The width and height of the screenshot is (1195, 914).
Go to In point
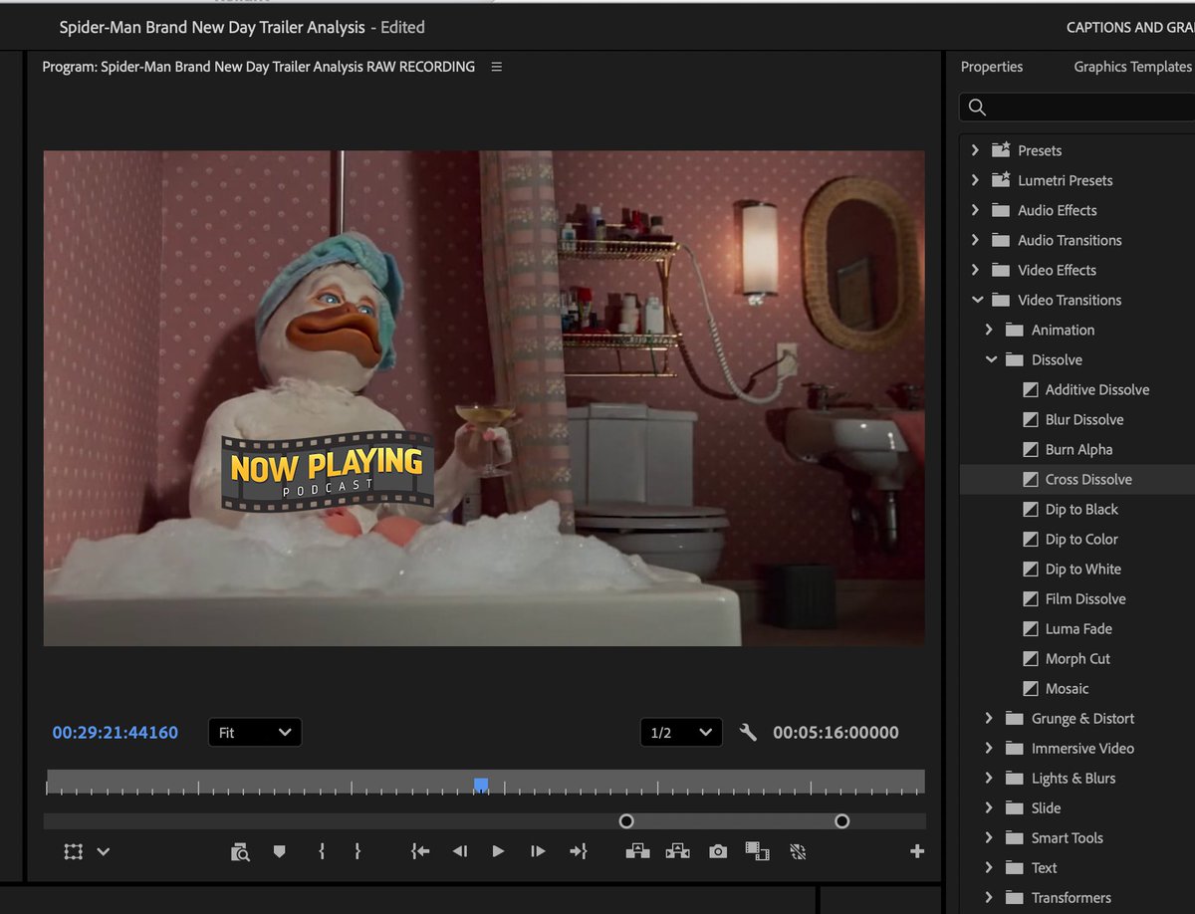pos(420,851)
